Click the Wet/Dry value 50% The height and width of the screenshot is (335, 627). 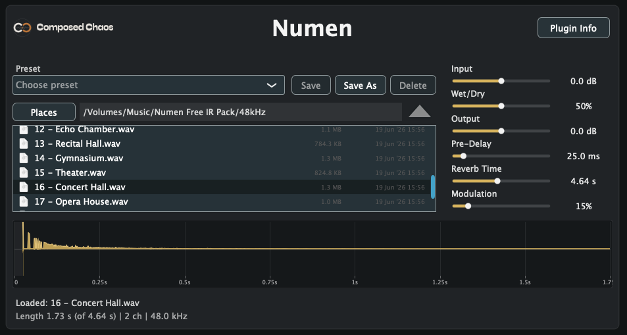tap(584, 107)
